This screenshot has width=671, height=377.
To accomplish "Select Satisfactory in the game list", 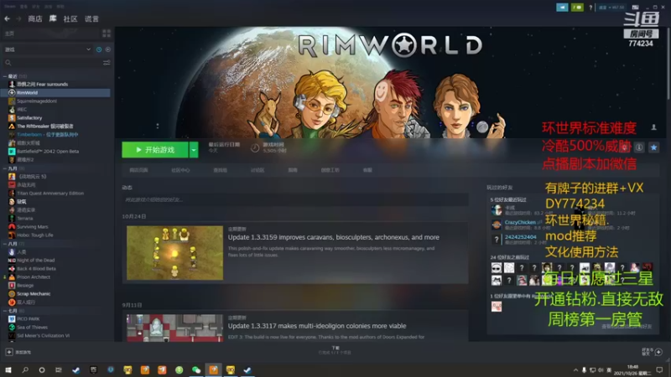I will [x=29, y=117].
